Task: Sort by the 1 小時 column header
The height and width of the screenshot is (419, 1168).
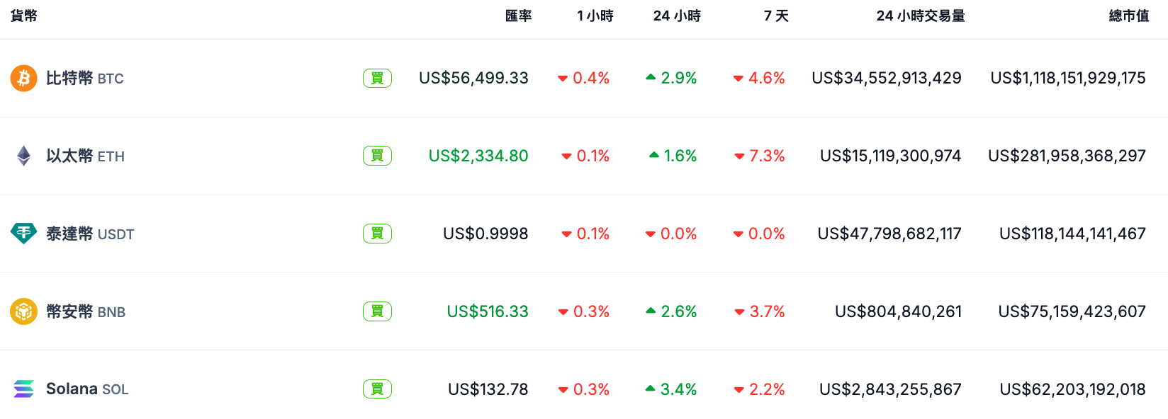Action: (x=595, y=16)
